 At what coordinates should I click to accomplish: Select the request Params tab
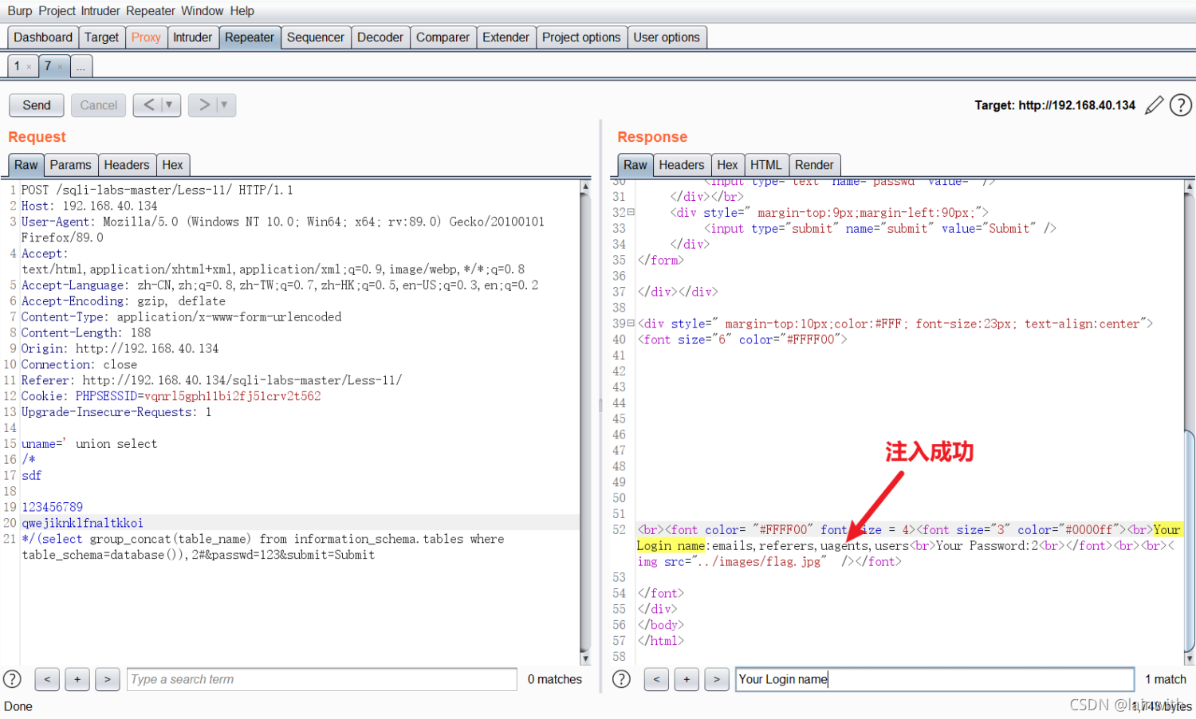pyautogui.click(x=70, y=165)
